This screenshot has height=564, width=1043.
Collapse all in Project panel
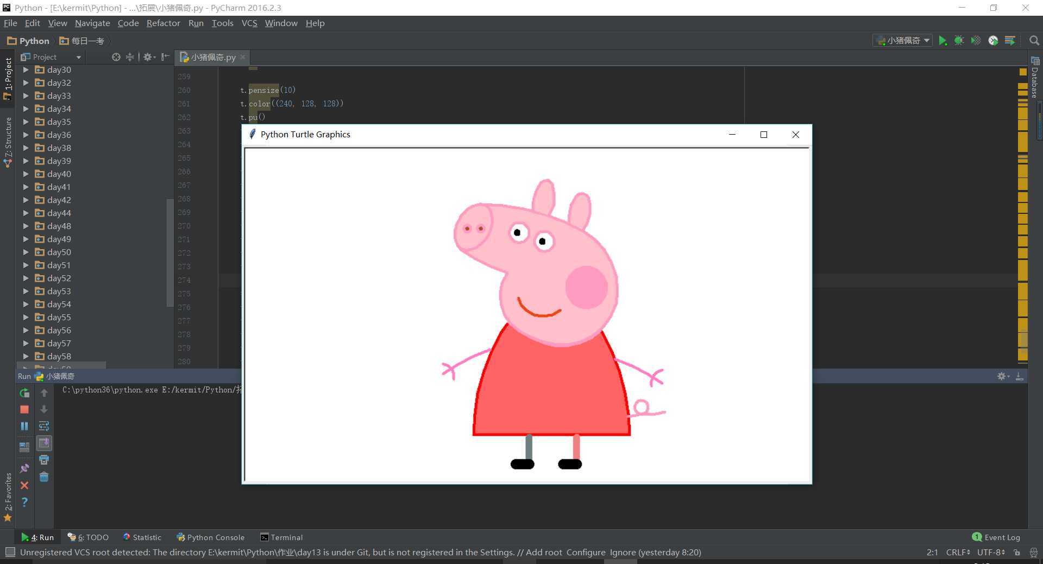[130, 57]
